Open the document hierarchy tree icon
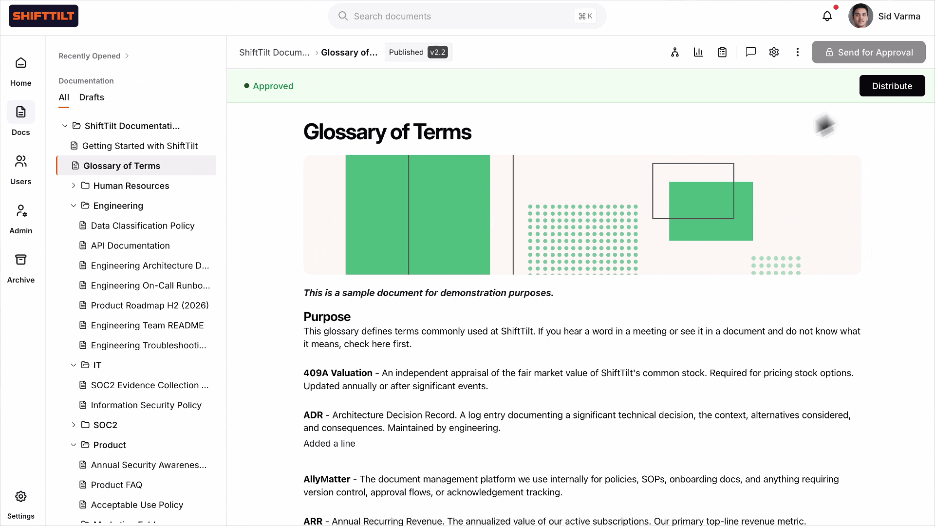This screenshot has height=526, width=935. tap(675, 52)
